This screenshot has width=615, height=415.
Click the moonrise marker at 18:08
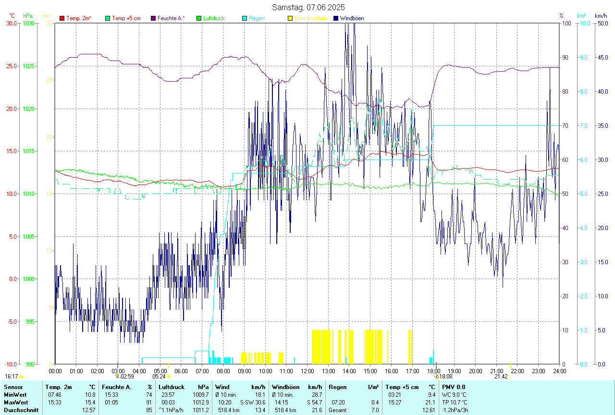[437, 377]
